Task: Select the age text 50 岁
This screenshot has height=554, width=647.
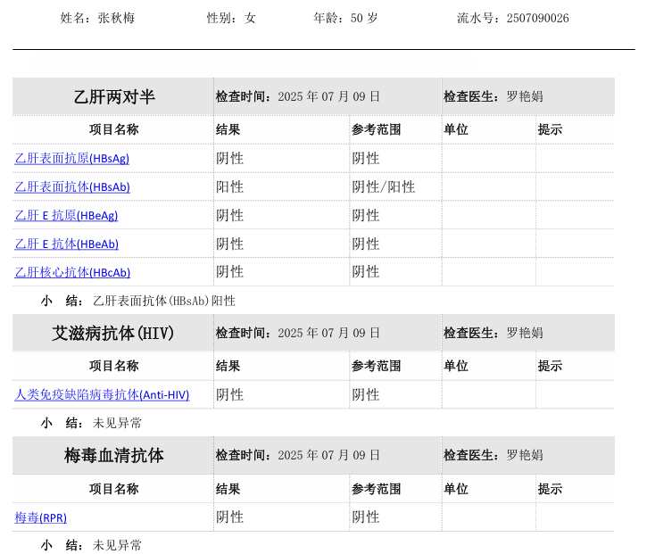Action: 363,18
